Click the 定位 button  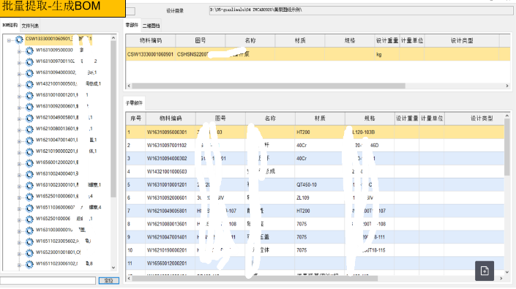(109, 280)
